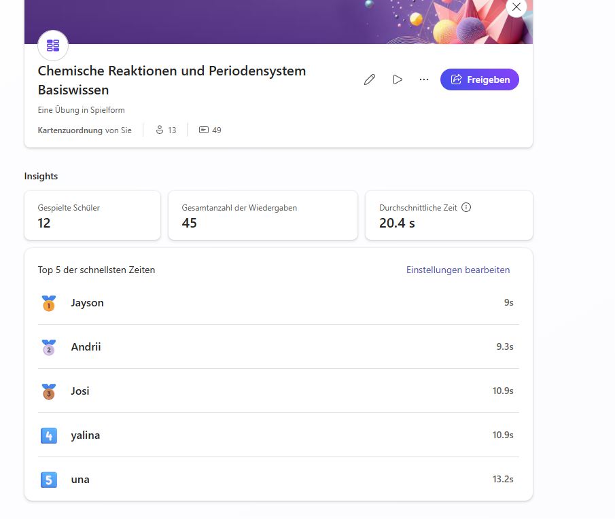
Task: Click the Freigeben share button
Action: pos(480,79)
